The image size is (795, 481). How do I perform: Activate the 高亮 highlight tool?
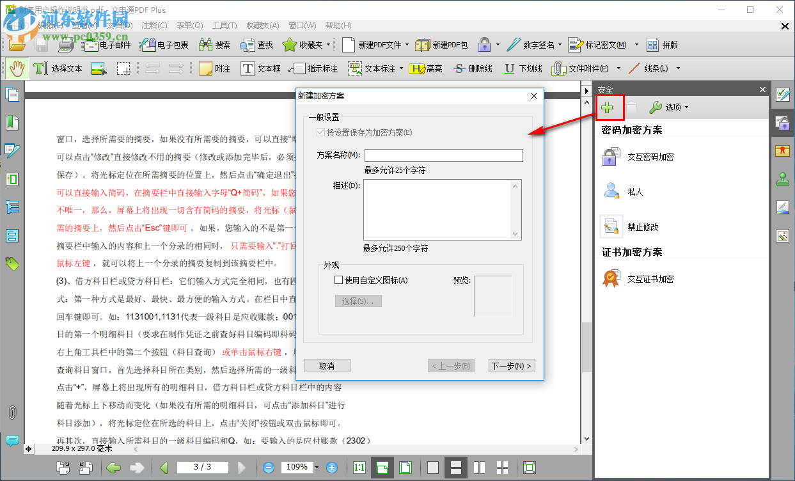click(x=426, y=68)
